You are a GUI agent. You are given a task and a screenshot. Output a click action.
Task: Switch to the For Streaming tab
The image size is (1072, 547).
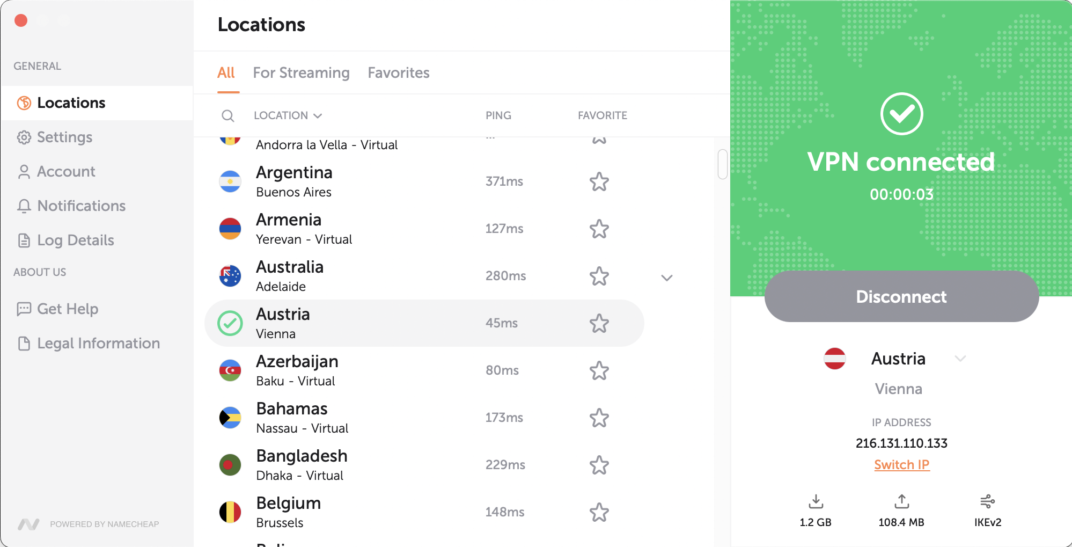point(301,73)
